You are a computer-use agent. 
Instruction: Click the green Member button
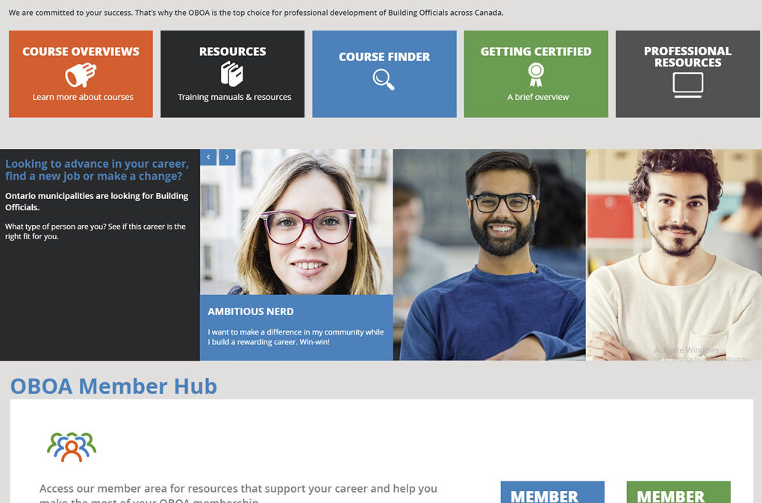coord(678,492)
